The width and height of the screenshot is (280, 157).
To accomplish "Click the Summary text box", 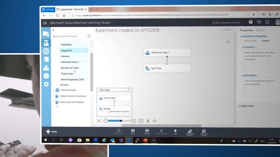I will [x=261, y=60].
